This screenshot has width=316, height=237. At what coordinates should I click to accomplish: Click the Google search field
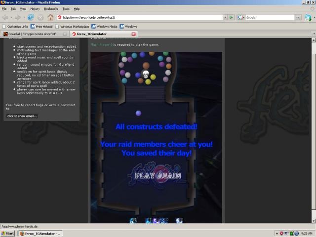(270, 18)
